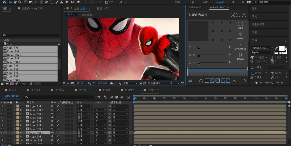
Task: Open the 效果和预设 panel
Action: [x=258, y=24]
